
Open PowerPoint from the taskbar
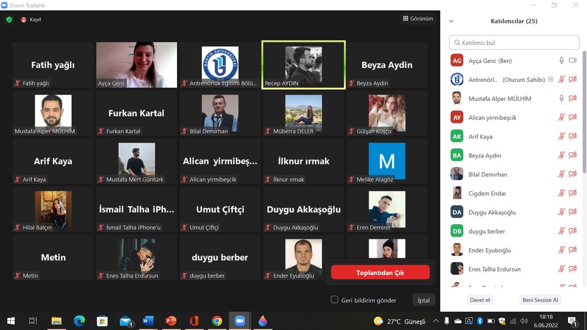[171, 321]
